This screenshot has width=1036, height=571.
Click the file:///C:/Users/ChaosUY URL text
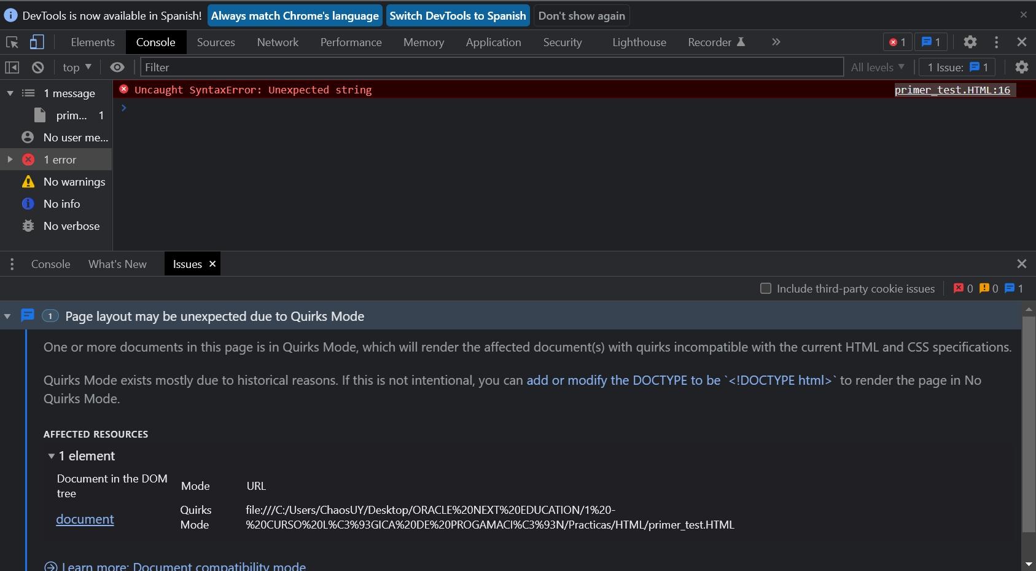tap(490, 517)
